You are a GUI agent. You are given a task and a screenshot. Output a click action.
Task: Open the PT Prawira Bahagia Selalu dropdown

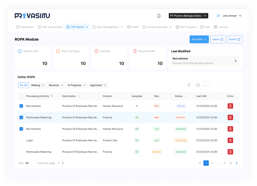point(188,16)
